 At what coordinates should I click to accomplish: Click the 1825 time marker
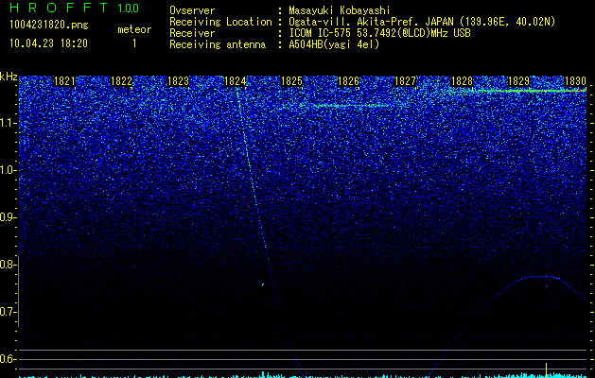click(291, 81)
